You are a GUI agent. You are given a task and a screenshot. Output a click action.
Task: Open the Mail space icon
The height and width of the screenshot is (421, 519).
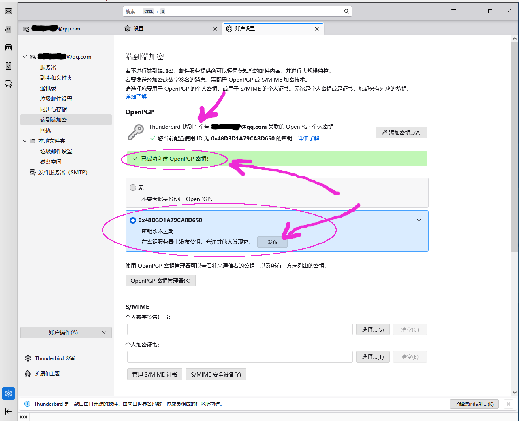point(9,11)
